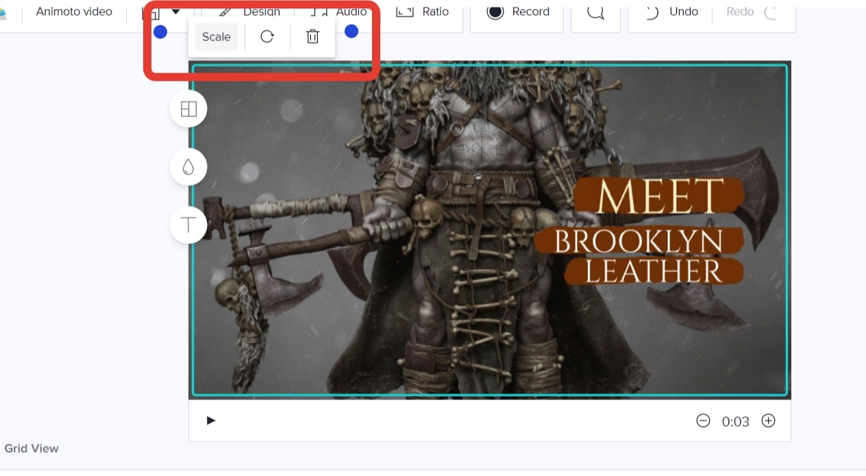The image size is (866, 476).
Task: Select the MEET text block
Action: click(x=659, y=196)
